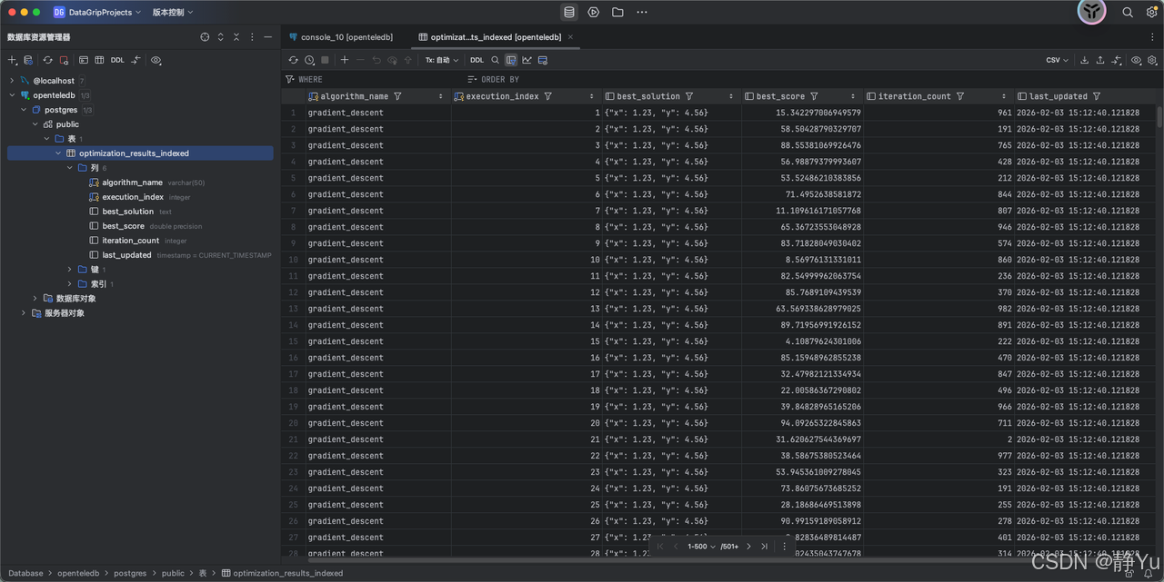Click the services run icon in title bar
Screen dimensions: 1164x582
[593, 12]
